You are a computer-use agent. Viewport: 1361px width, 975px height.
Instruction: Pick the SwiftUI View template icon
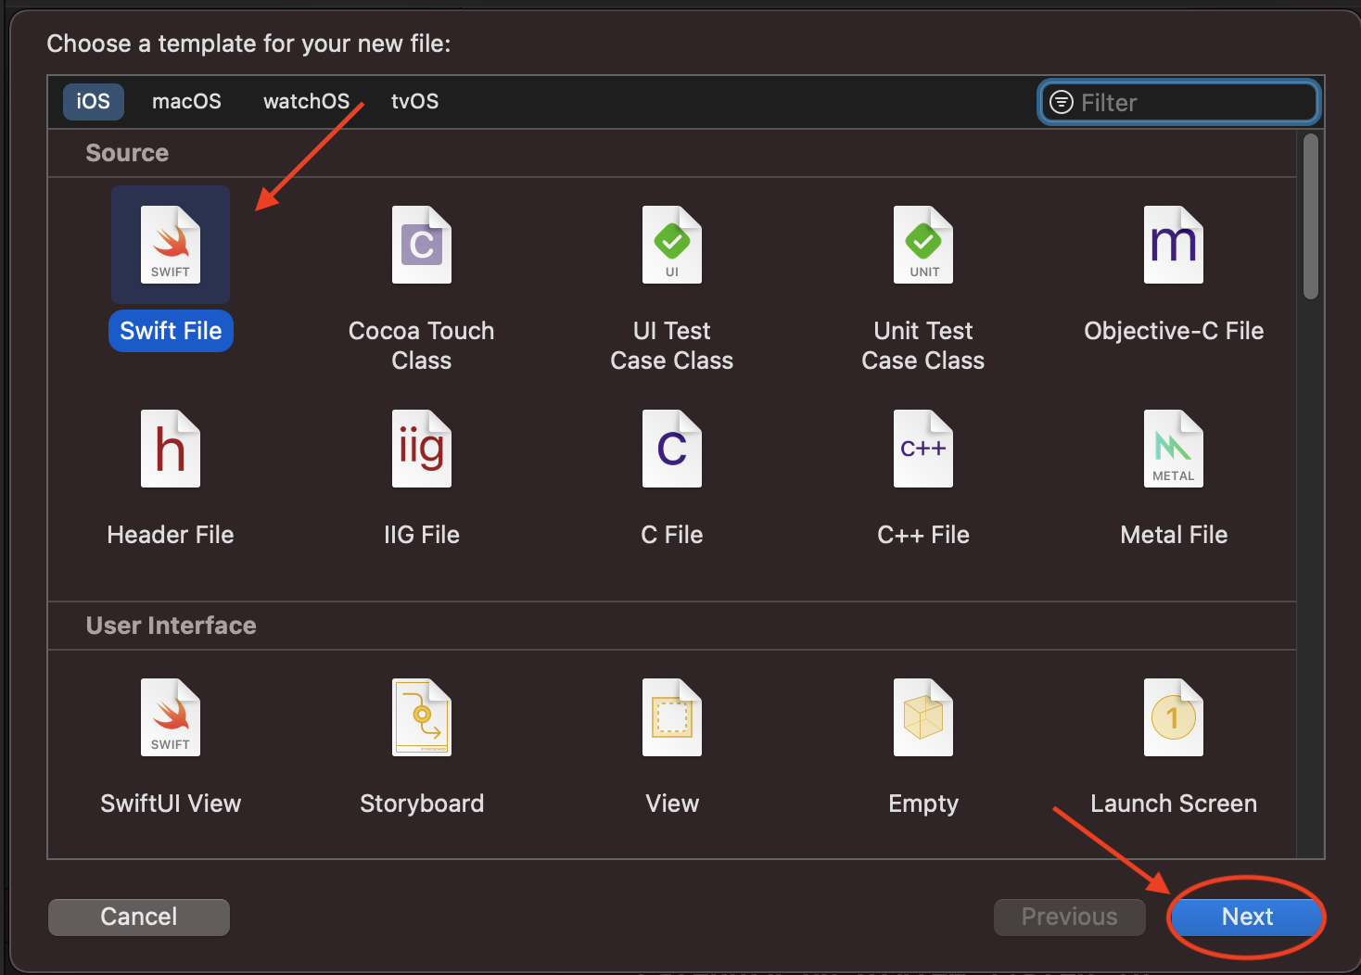171,717
